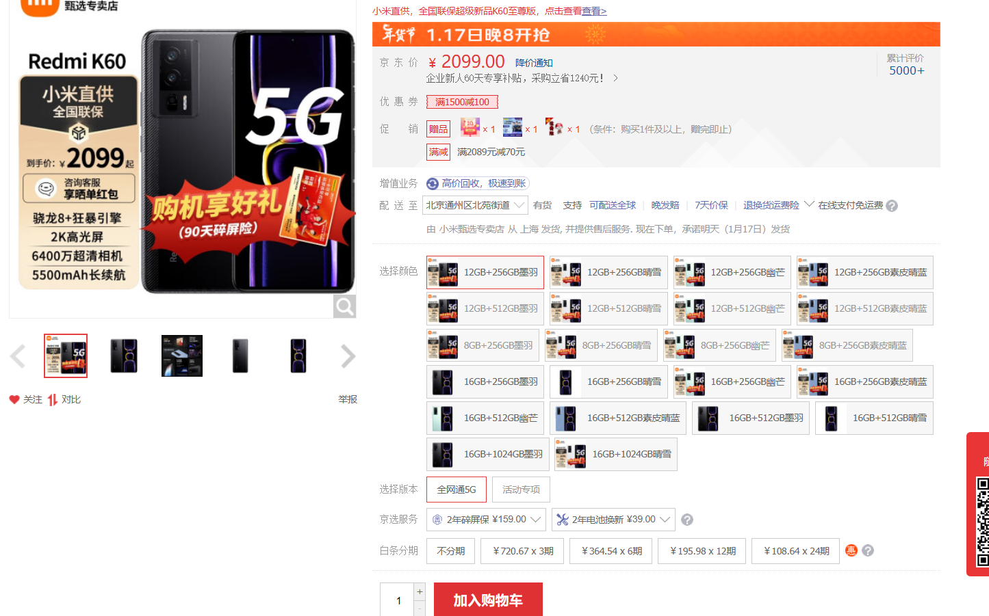The height and width of the screenshot is (616, 989).
Task: Click 举报 report link
Action: pyautogui.click(x=348, y=399)
